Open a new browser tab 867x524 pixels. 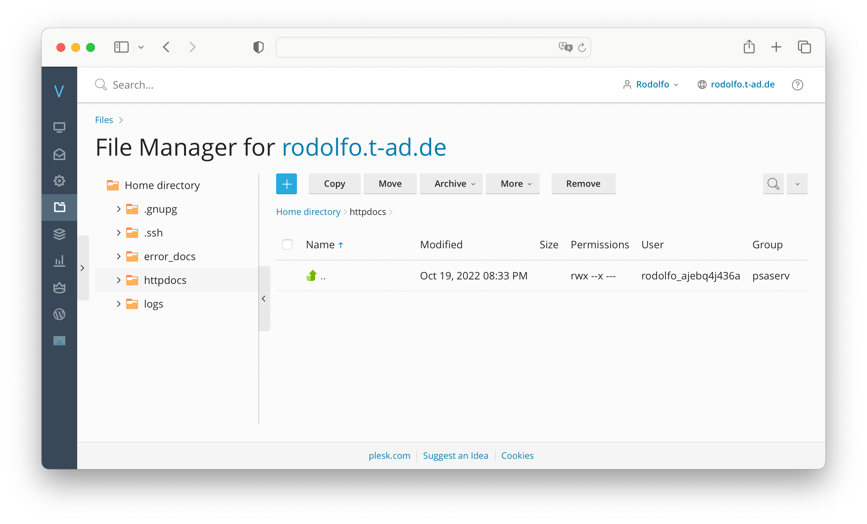pyautogui.click(x=776, y=47)
